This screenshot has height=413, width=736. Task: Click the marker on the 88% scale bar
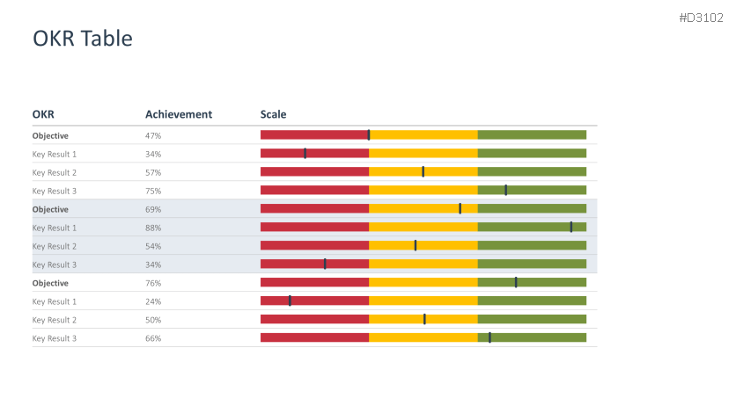pyautogui.click(x=570, y=227)
